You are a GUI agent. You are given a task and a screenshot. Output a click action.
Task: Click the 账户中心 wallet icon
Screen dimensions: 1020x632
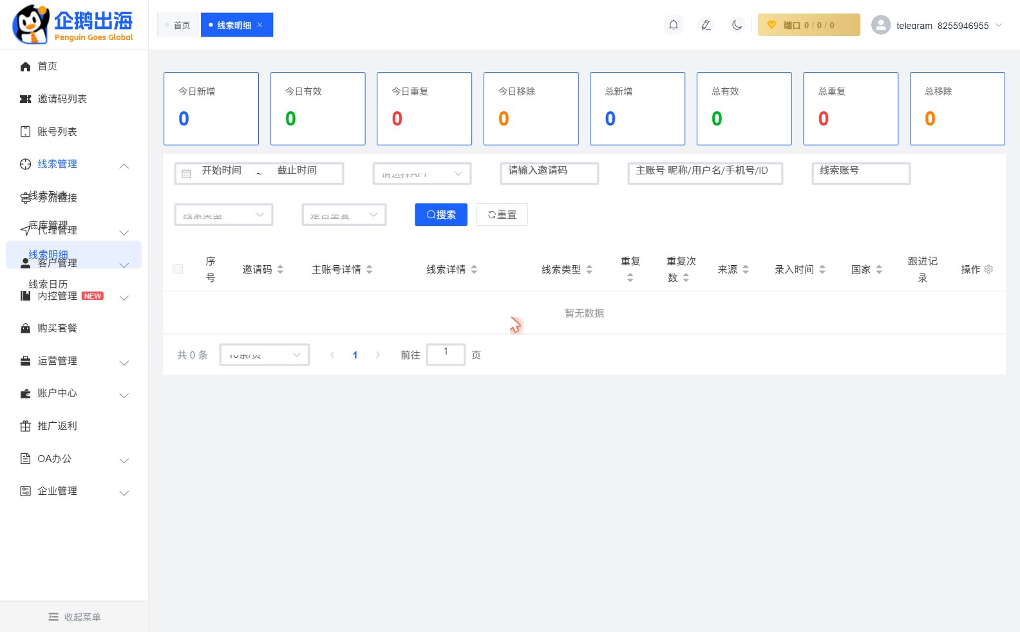tap(25, 393)
